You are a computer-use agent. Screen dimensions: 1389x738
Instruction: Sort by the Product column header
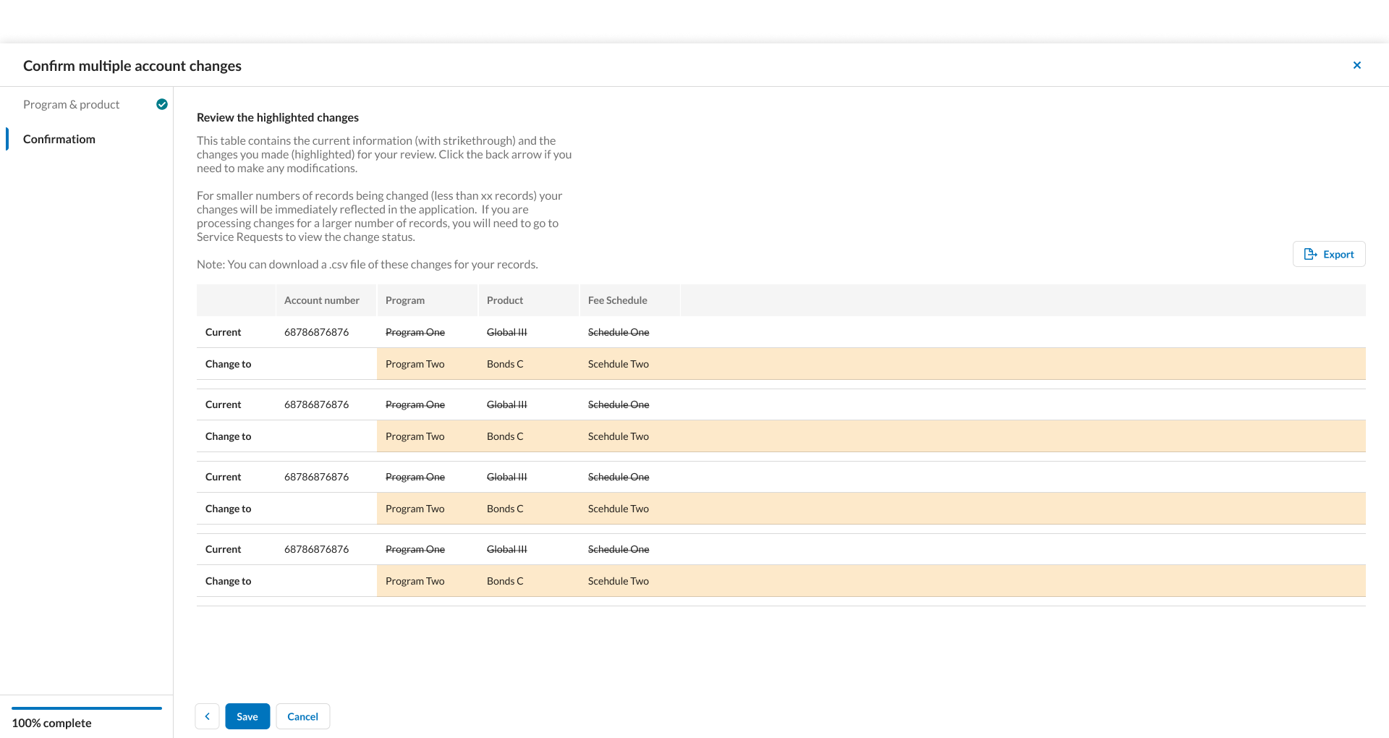(x=505, y=300)
